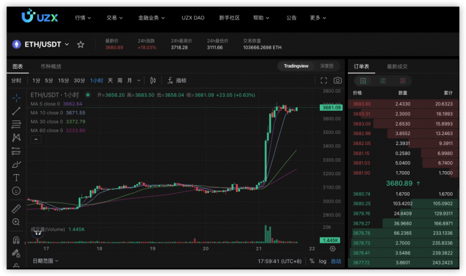Switch chart to Tradingview mode

(x=296, y=66)
